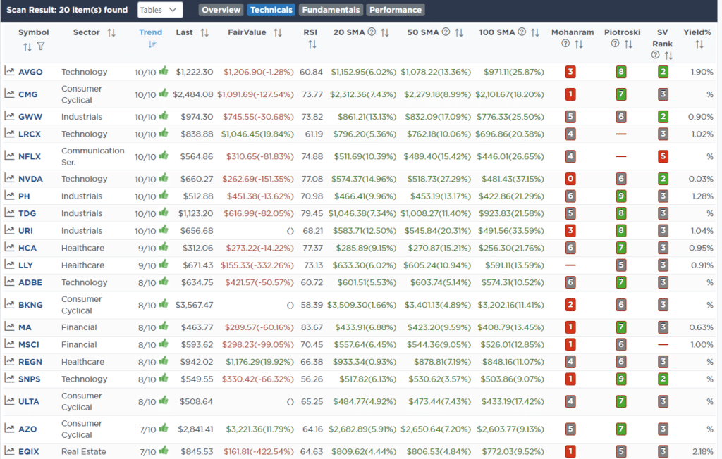The height and width of the screenshot is (459, 722).
Task: Open the chart icon for AVGO
Action: [9, 71]
